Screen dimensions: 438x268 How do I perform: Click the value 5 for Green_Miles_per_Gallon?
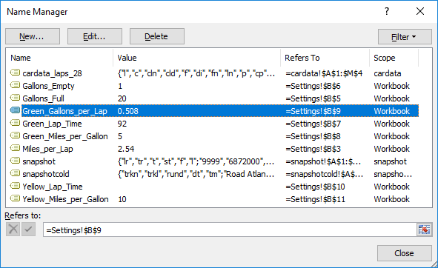tap(120, 136)
